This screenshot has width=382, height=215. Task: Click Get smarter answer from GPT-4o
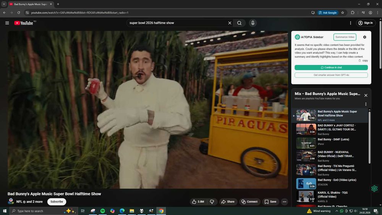click(331, 75)
